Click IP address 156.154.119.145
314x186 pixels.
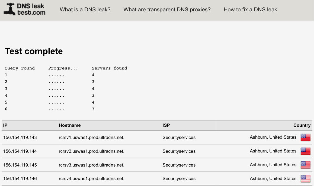20,165
